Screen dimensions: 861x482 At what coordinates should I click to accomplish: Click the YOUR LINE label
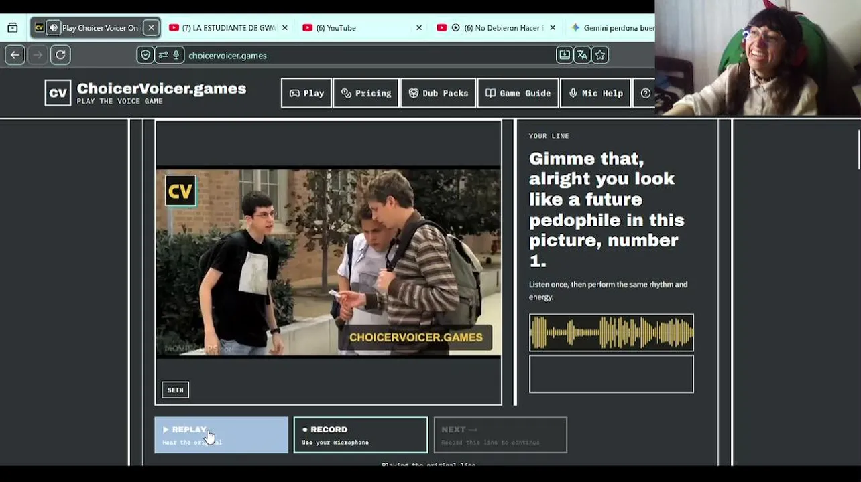[549, 136]
